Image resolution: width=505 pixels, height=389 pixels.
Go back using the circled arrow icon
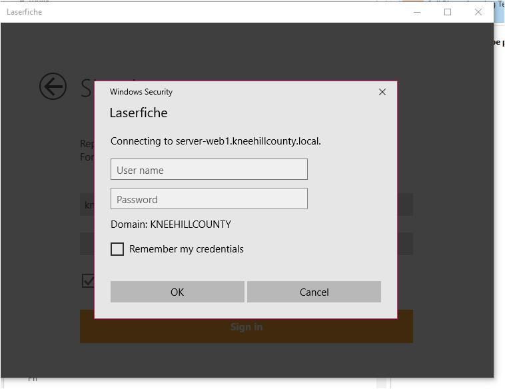53,87
